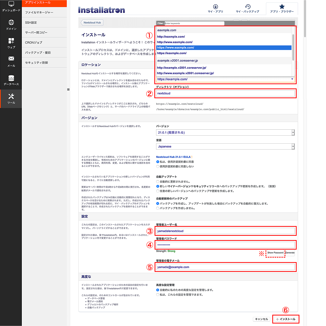Select 自動的に私のための高度な設定を管理 radio
Image resolution: width=326 pixels, height=326 pixels.
158,290
